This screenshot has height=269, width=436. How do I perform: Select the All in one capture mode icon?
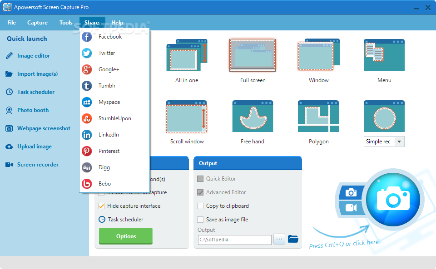187,55
